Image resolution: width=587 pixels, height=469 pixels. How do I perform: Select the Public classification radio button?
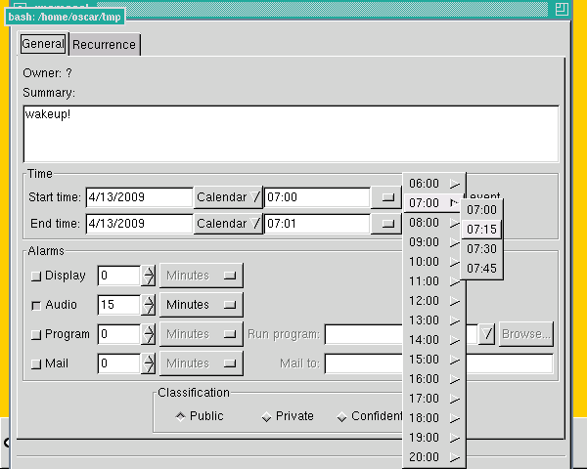click(x=181, y=416)
